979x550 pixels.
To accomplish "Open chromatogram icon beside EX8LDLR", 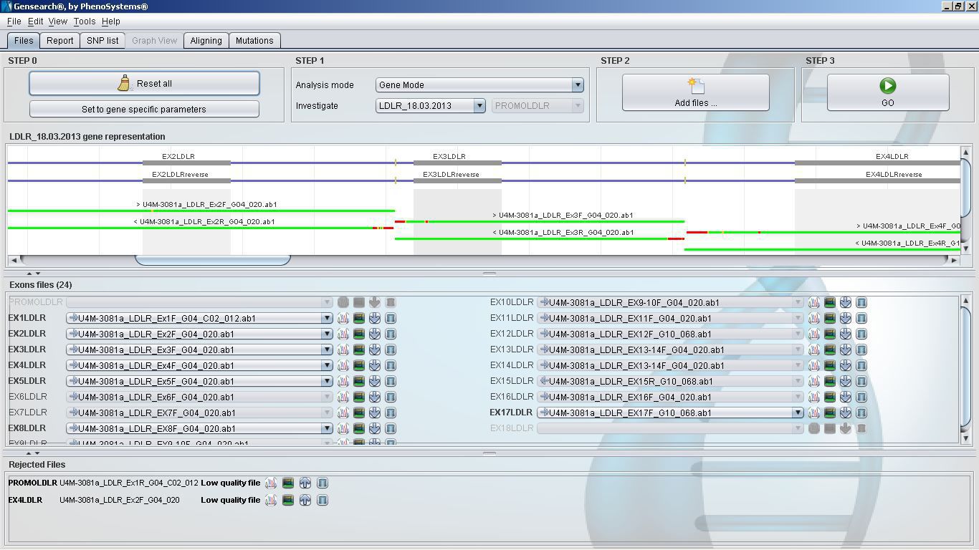I will click(343, 428).
